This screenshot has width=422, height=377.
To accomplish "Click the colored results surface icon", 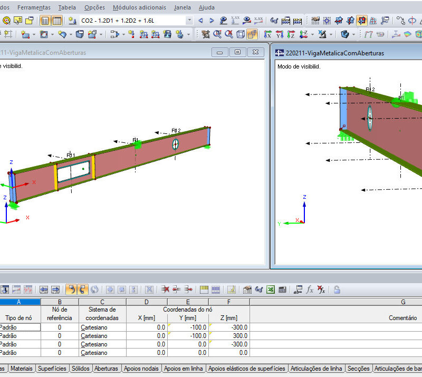I will coord(408,34).
